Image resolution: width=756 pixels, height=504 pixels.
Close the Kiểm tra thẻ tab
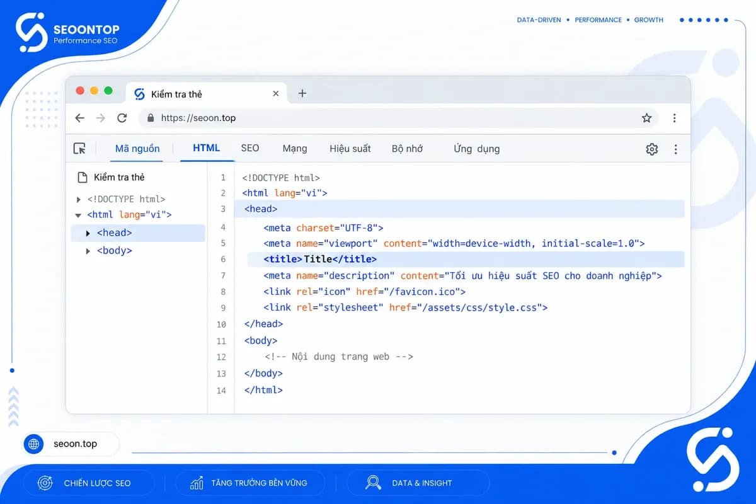click(x=275, y=93)
